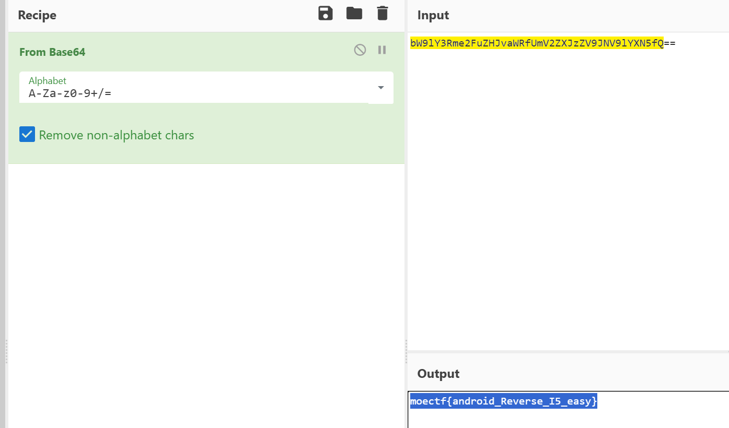Grab the splitter handle between Recipe and Input

click(x=406, y=351)
